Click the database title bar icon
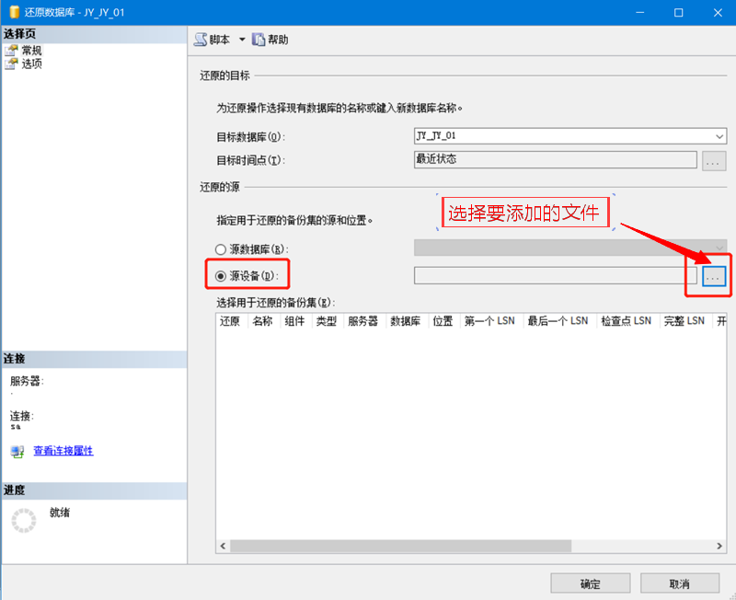Viewport: 736px width, 600px height. tap(14, 13)
